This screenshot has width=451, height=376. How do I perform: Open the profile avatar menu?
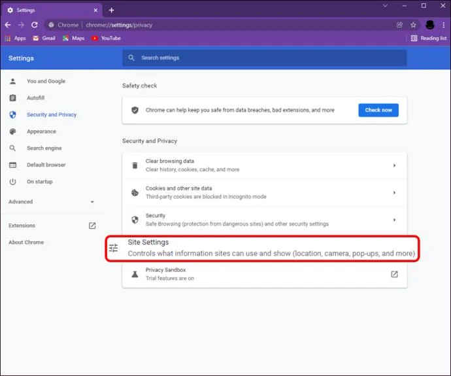430,25
